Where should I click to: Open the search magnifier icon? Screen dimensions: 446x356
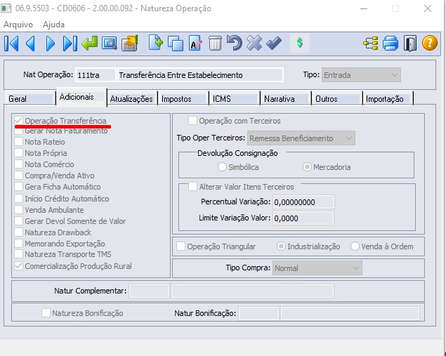[x=110, y=44]
